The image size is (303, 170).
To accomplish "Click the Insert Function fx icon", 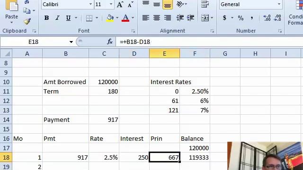I will click(110, 42).
